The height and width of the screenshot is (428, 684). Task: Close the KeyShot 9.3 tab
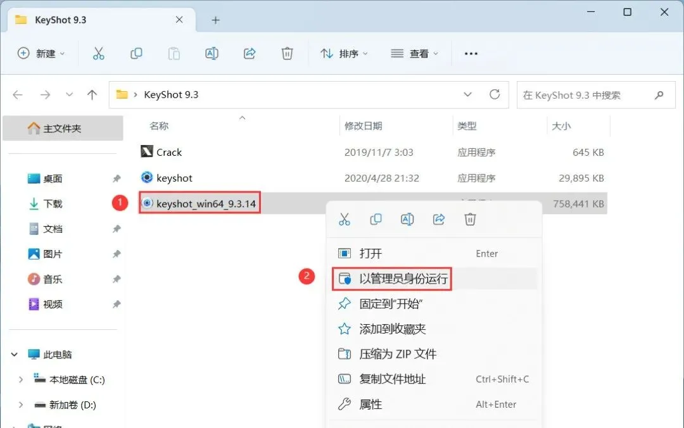pos(179,20)
